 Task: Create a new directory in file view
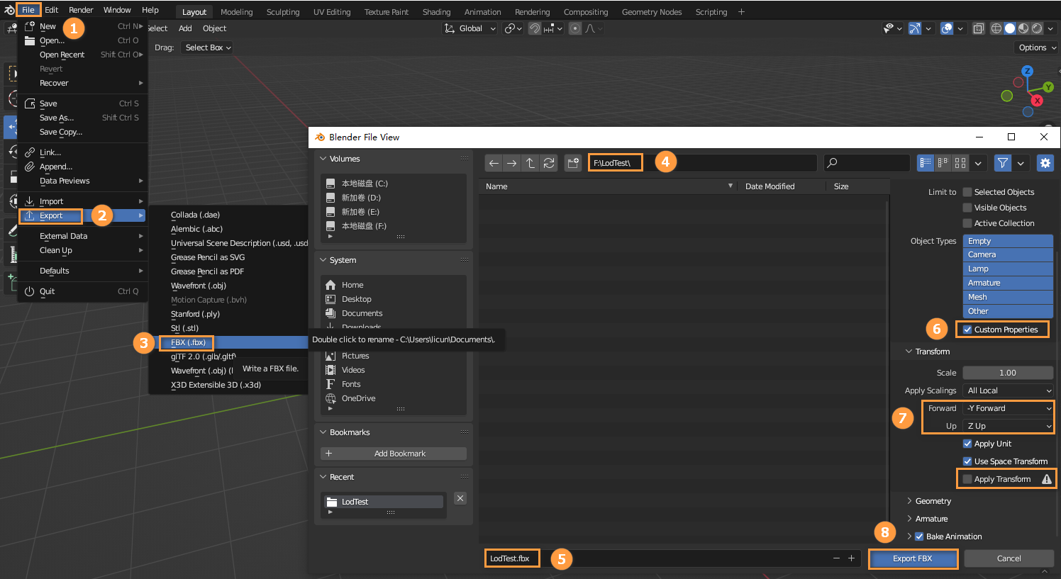click(573, 163)
